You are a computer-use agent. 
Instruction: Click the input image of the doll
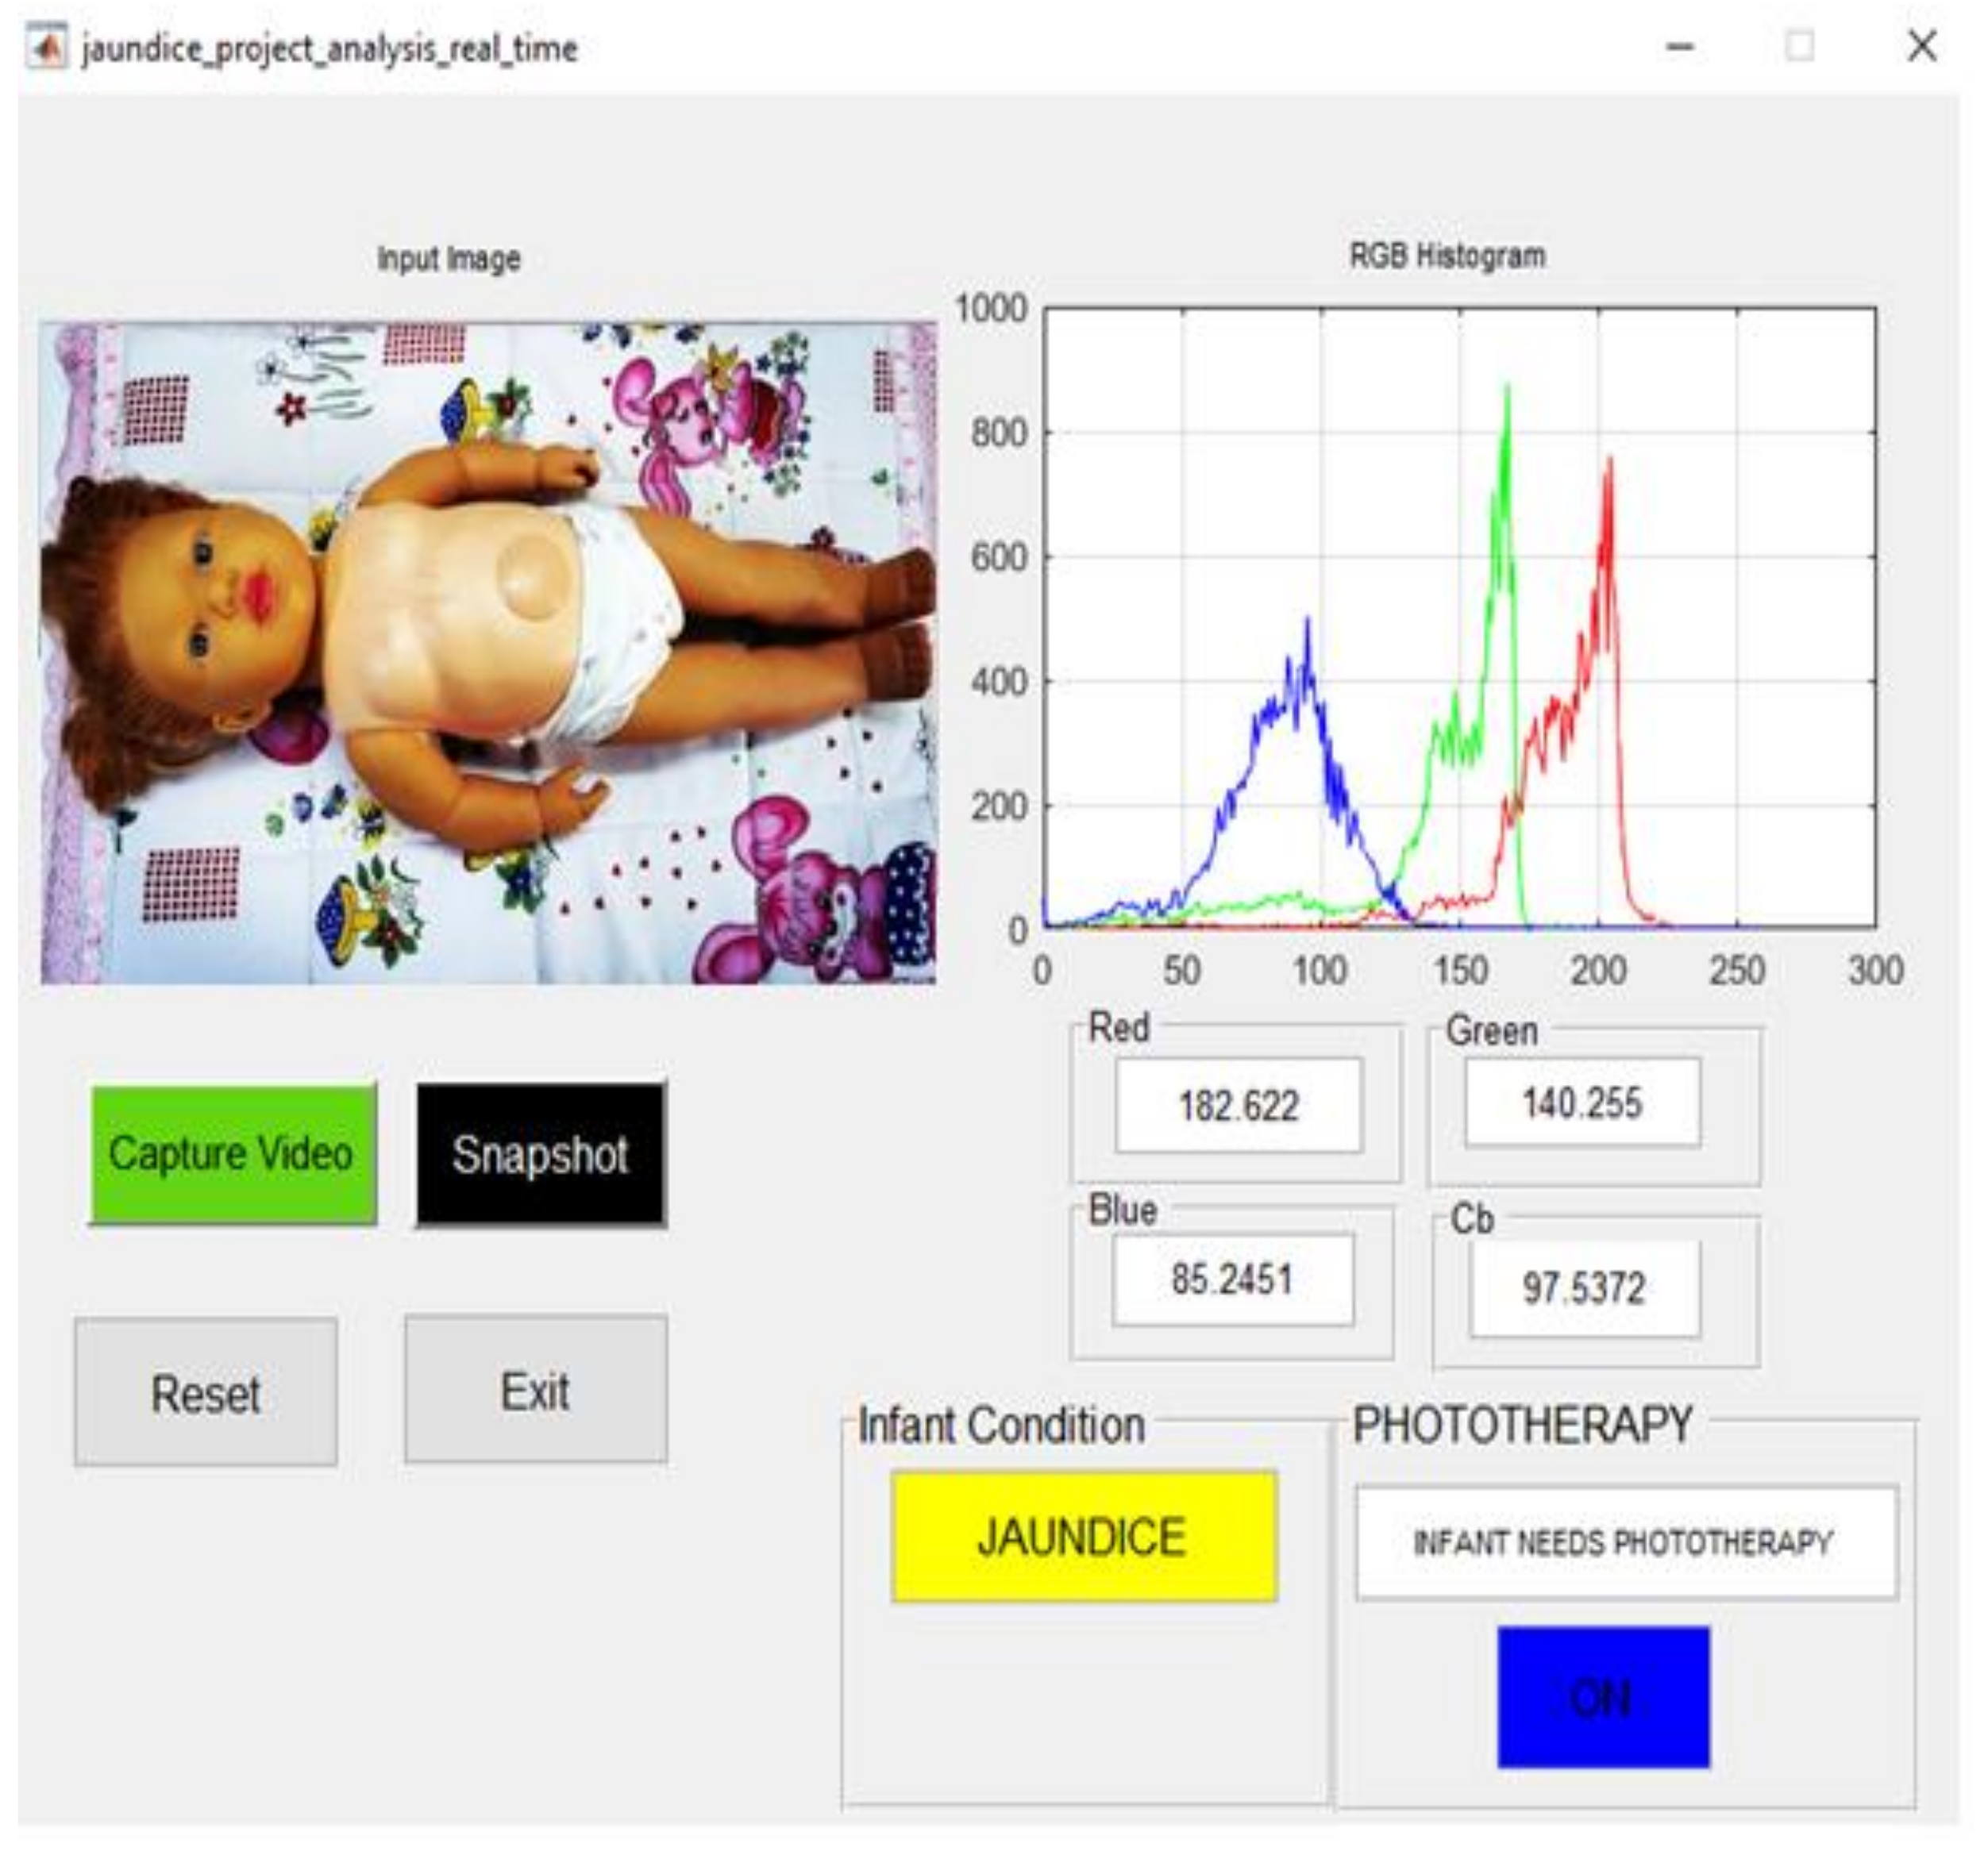coord(488,653)
